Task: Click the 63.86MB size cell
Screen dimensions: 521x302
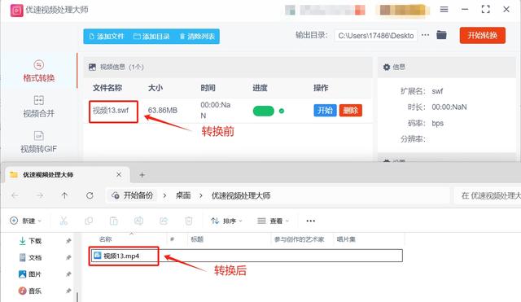Action: 163,111
